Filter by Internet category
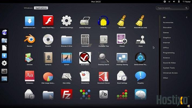 click(x=166, y=43)
